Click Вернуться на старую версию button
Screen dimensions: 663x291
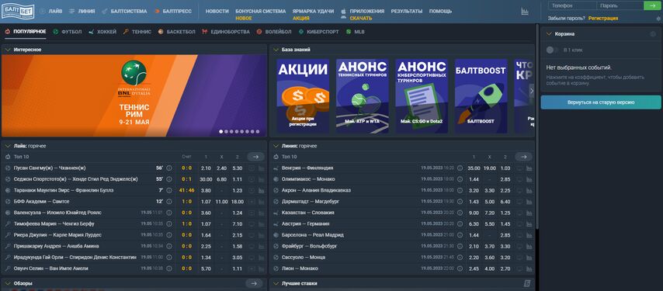(x=600, y=102)
